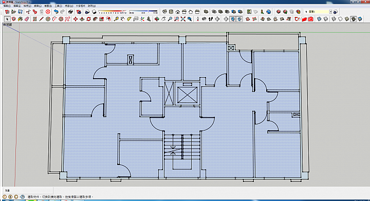Select the Zoom Window tool

176,19
